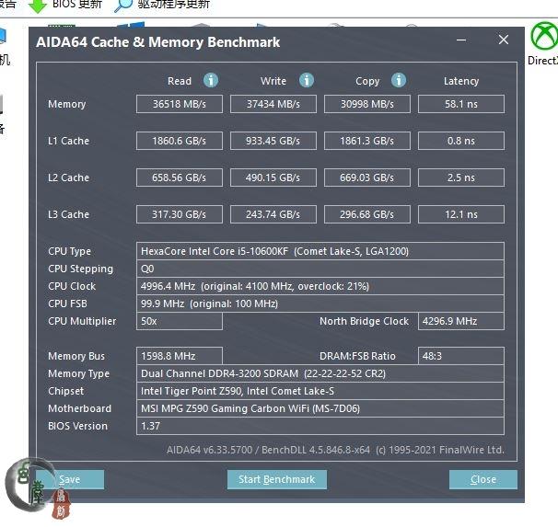
Task: Click the AIDA64 version copyright line
Action: coord(335,450)
